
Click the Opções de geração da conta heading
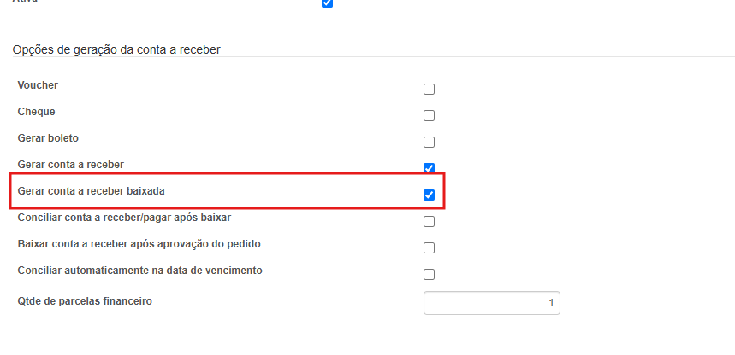click(116, 50)
